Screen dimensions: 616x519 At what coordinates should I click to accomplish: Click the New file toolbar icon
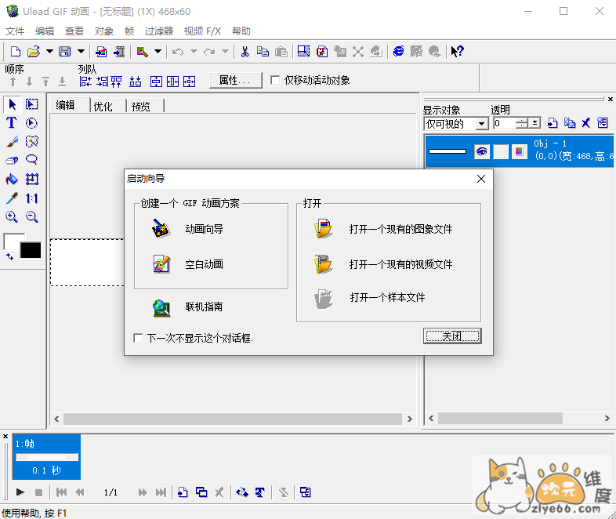(16, 52)
